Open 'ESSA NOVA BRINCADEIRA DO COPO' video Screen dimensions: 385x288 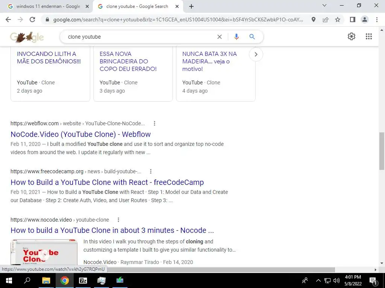pos(128,61)
